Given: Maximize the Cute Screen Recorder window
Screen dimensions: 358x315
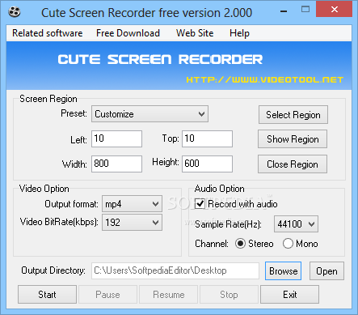Looking at the screenshot, I should pos(305,10).
